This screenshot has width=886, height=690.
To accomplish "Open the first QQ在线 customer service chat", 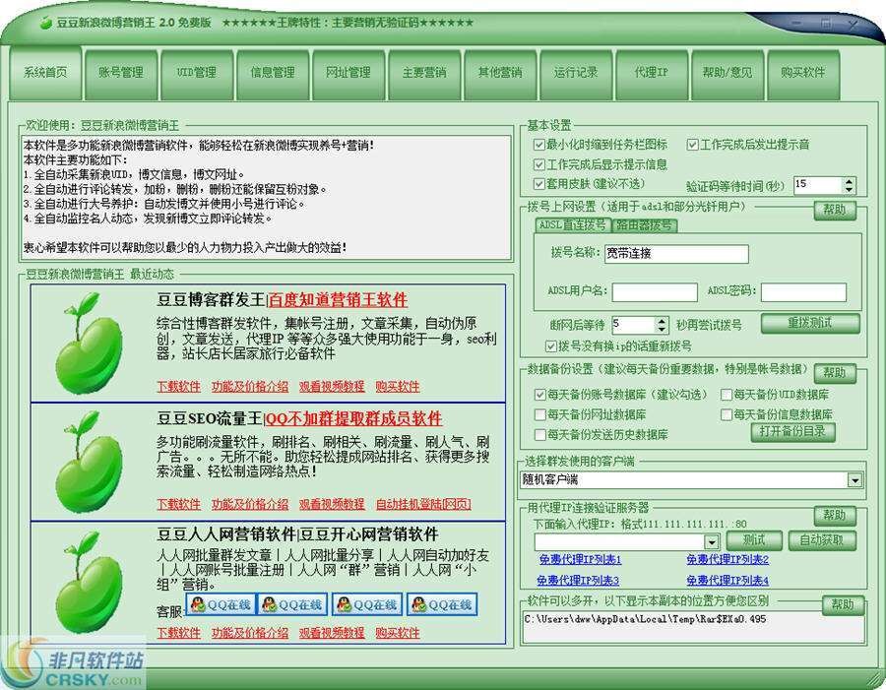I will point(220,604).
